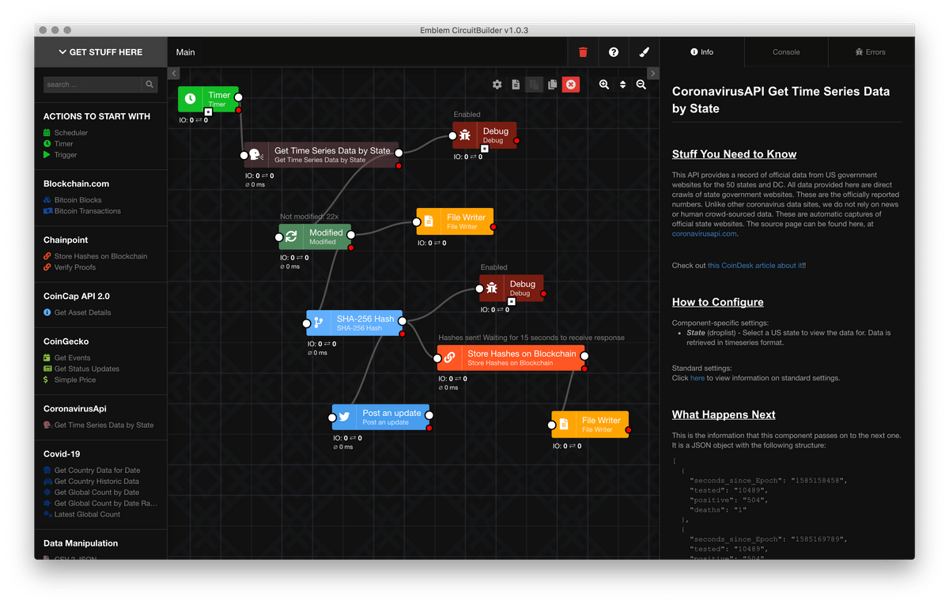Click the 'Stuff You Need to Know' heading
Viewport: 949px width, 605px height.
[734, 154]
